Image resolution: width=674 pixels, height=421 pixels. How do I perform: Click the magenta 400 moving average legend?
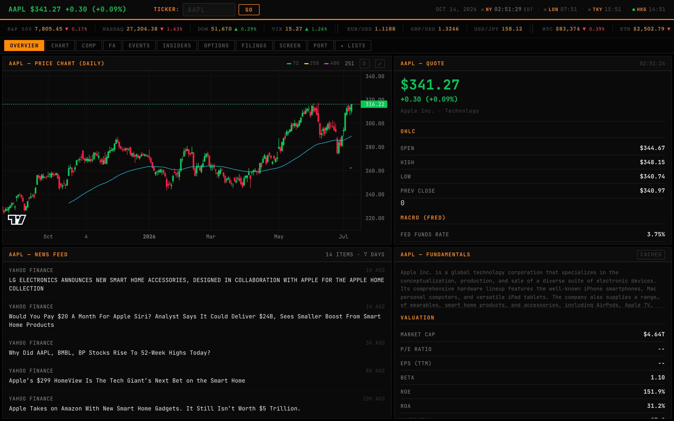[332, 63]
